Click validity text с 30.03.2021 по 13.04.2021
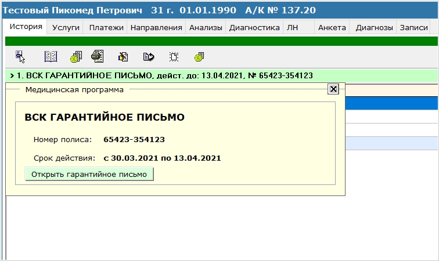Viewport: 439px width, 261px height. [162, 158]
